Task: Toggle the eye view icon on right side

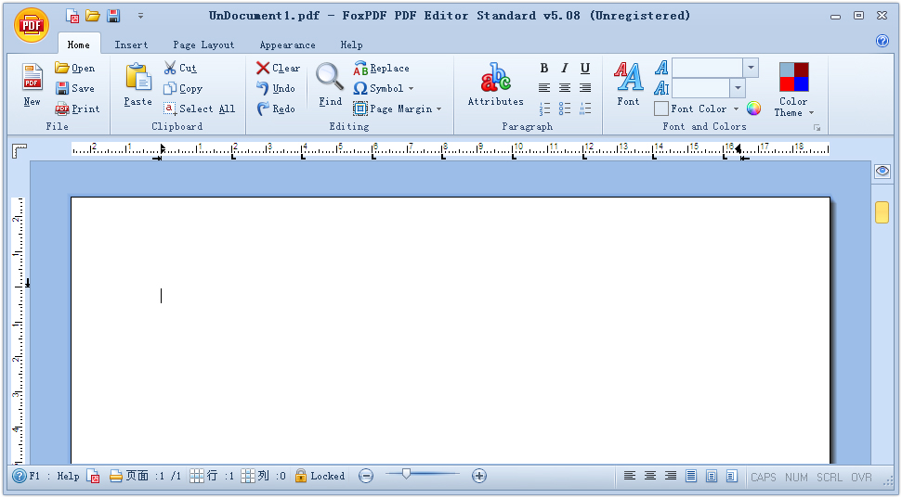Action: pyautogui.click(x=882, y=172)
